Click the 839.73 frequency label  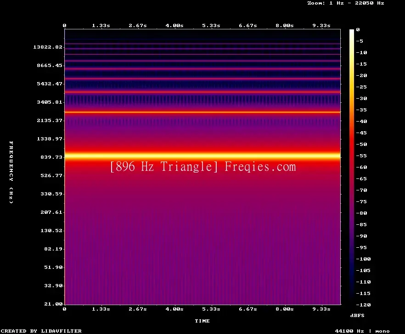pyautogui.click(x=51, y=157)
